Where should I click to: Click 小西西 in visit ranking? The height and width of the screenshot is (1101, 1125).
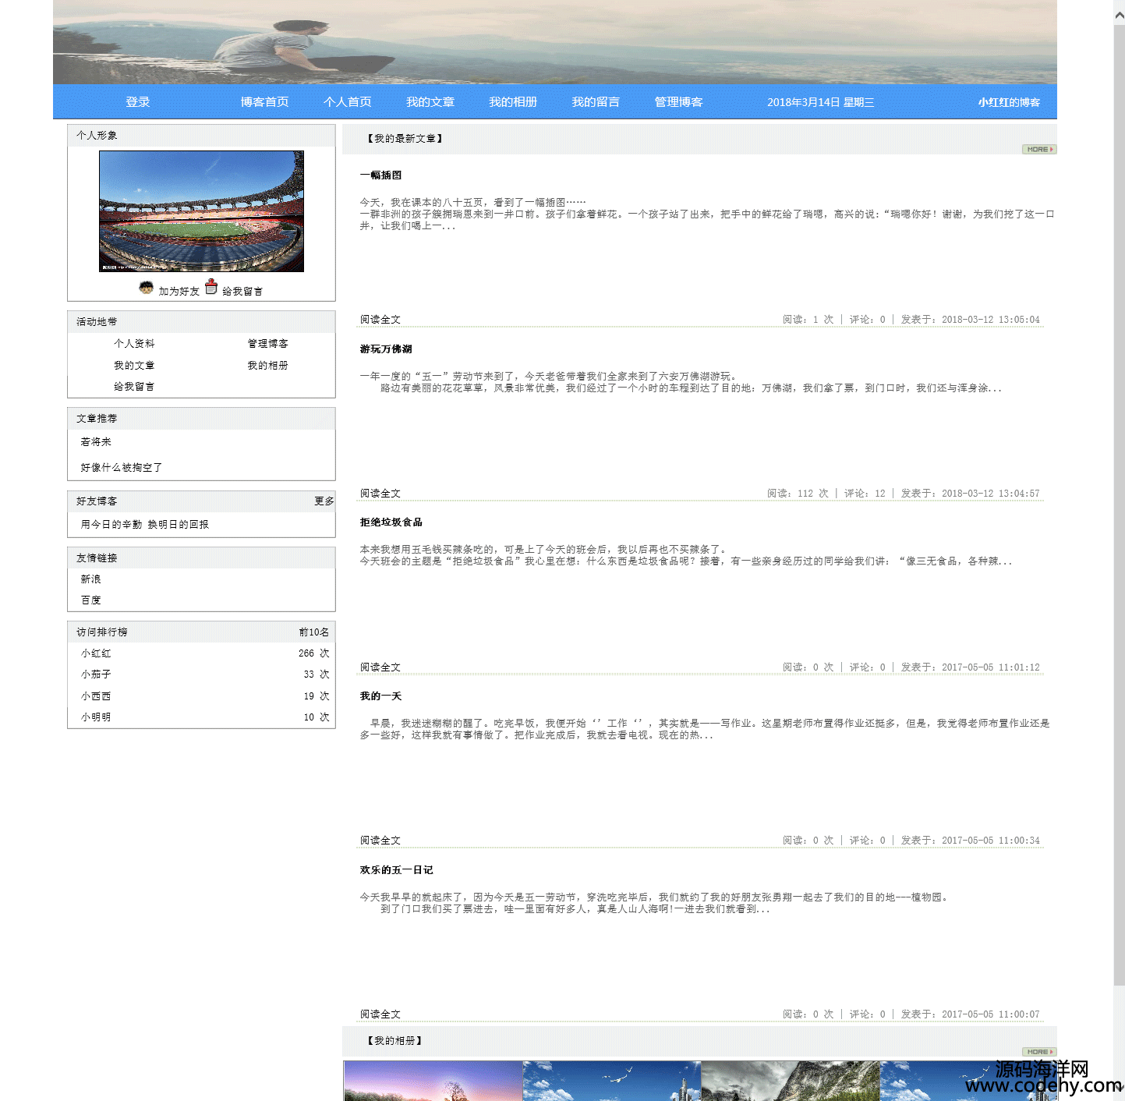point(96,696)
